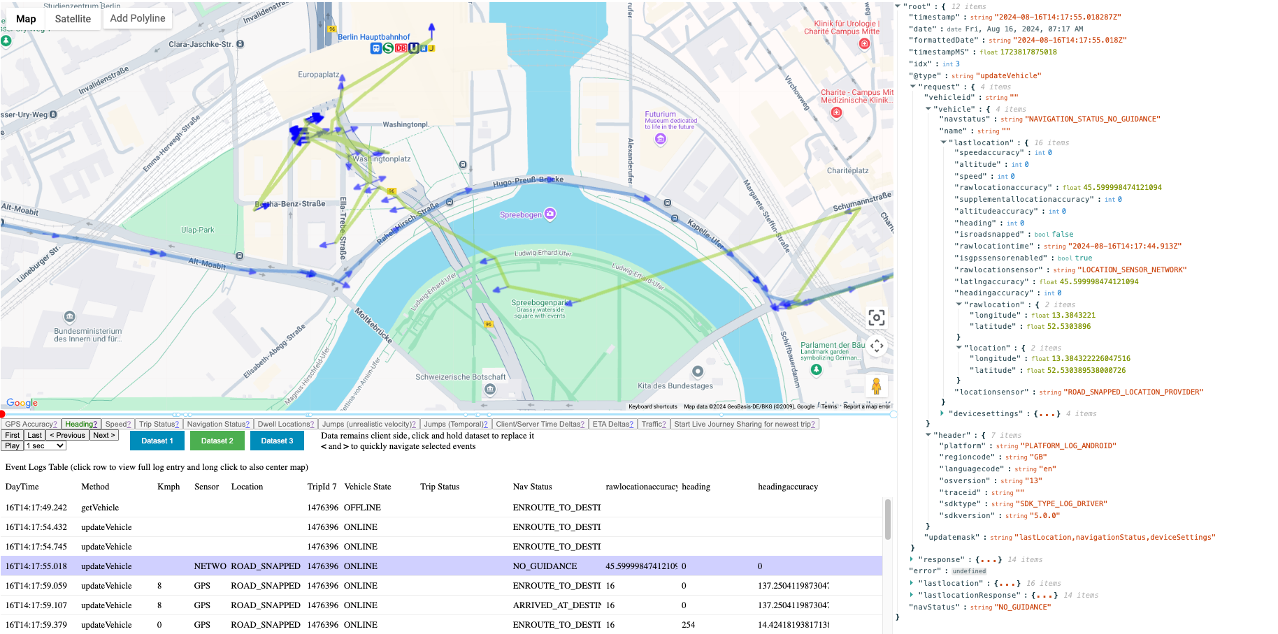Toggle the Traffic filter
Viewport: 1278px width, 634px height.
[x=654, y=424]
